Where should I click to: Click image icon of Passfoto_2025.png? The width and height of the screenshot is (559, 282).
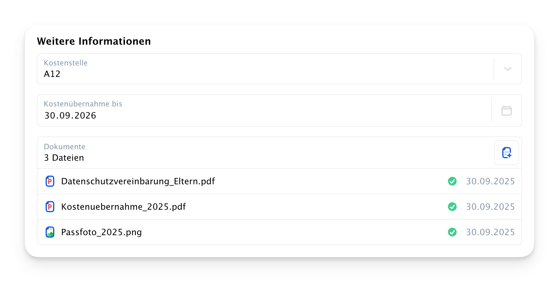pos(50,232)
